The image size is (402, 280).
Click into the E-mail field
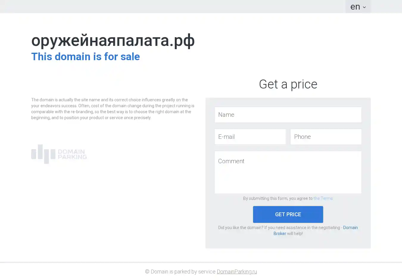point(250,137)
